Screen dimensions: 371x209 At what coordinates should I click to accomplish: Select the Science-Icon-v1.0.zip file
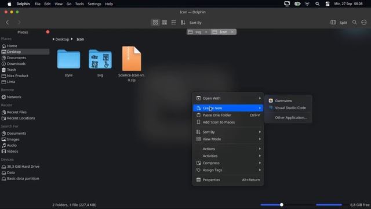[x=132, y=64]
